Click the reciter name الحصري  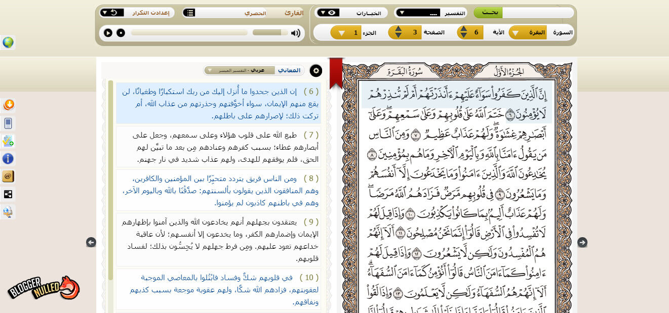click(x=255, y=13)
